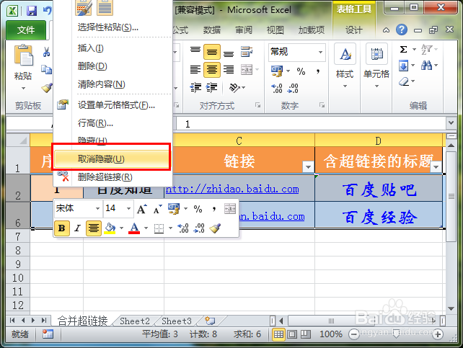Screen dimensions: 463x348
Task: Open fill color dropdown arrow
Action: [x=121, y=228]
